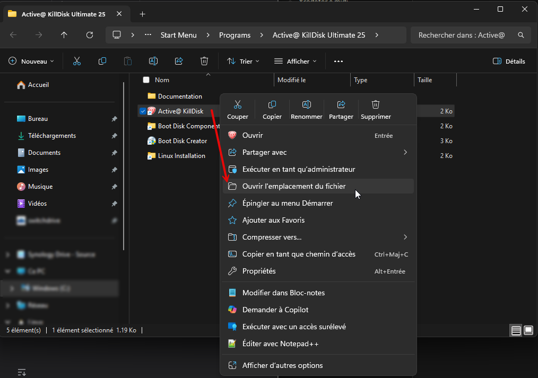This screenshot has width=538, height=378.
Task: Tick the select-all checkbox beside Nom
Action: click(146, 80)
